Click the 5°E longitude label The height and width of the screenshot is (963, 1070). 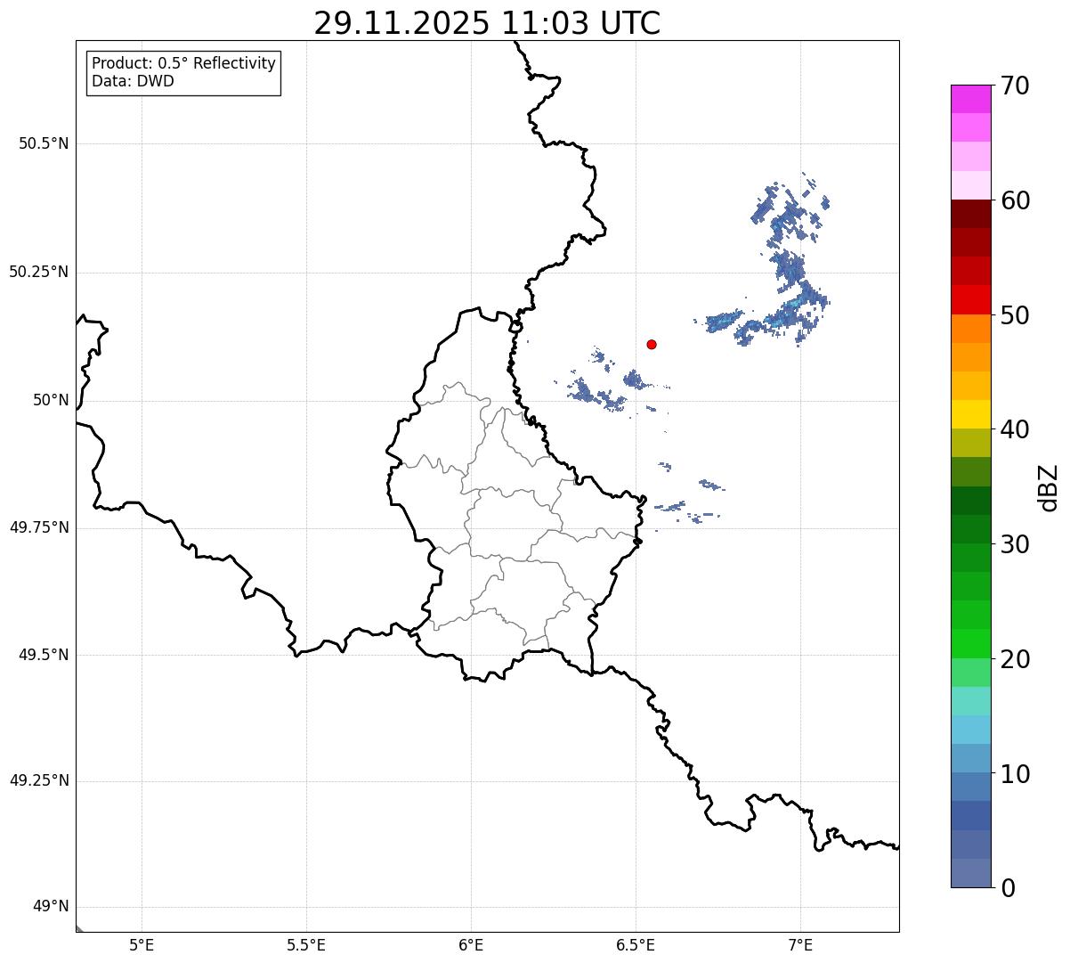[142, 945]
